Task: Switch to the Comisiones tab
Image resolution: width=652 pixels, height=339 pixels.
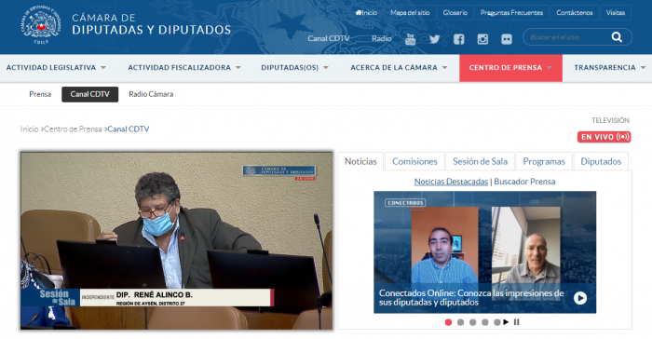Action: (414, 161)
